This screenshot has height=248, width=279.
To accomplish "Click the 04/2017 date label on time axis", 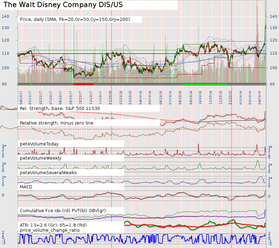I will coord(21,98).
